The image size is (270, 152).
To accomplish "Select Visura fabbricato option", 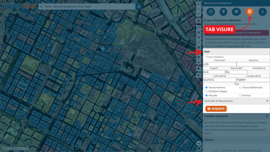I will pos(240,88).
